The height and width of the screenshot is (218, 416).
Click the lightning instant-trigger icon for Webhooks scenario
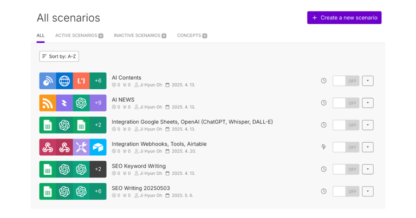324,147
